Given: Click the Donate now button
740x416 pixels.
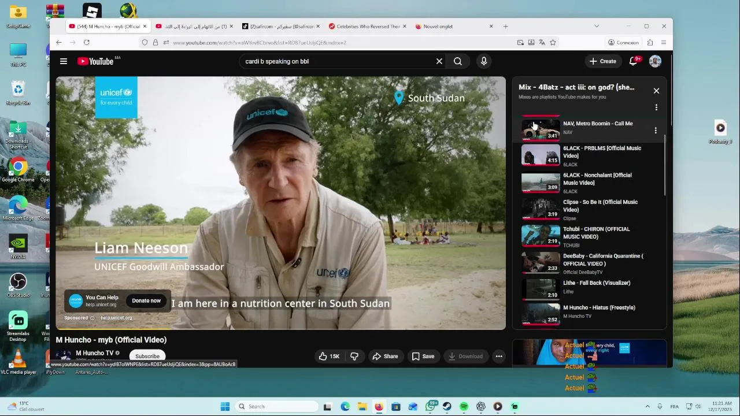Looking at the screenshot, I should pos(146,300).
